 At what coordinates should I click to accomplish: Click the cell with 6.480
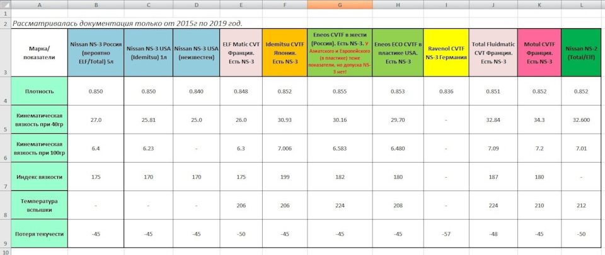(398, 148)
